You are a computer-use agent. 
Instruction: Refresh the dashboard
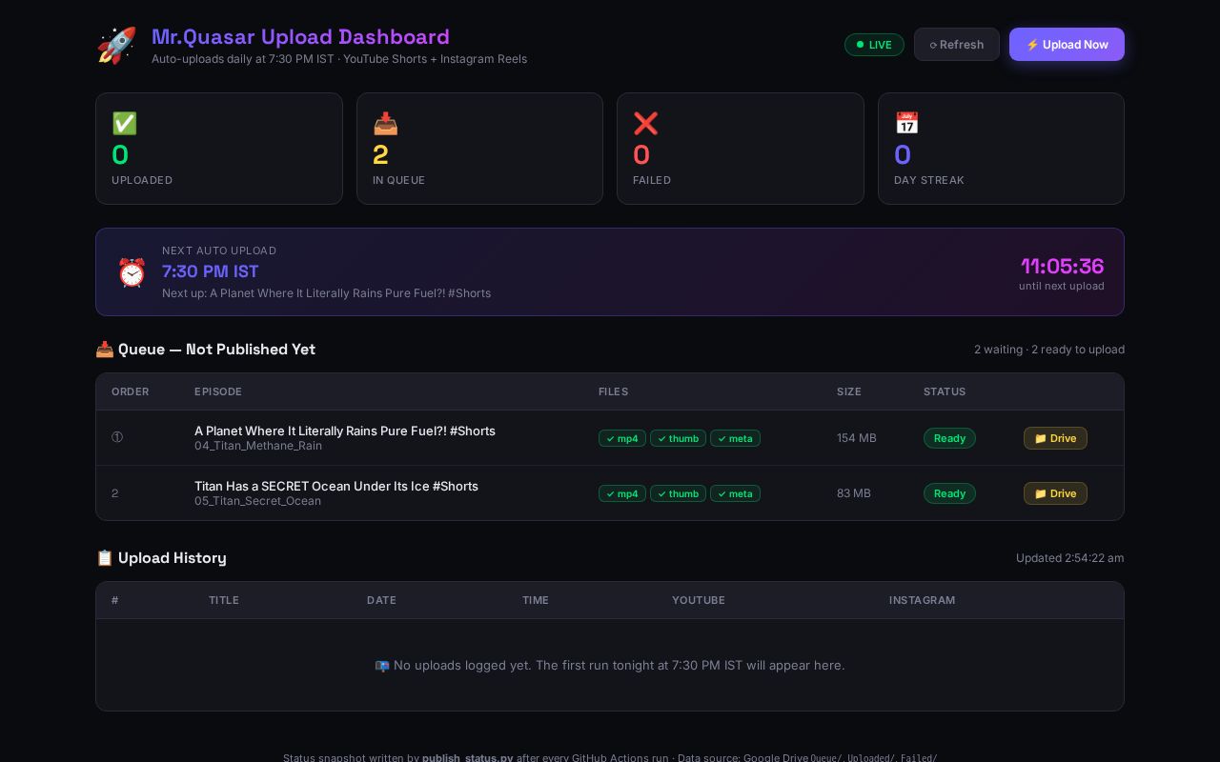957,45
